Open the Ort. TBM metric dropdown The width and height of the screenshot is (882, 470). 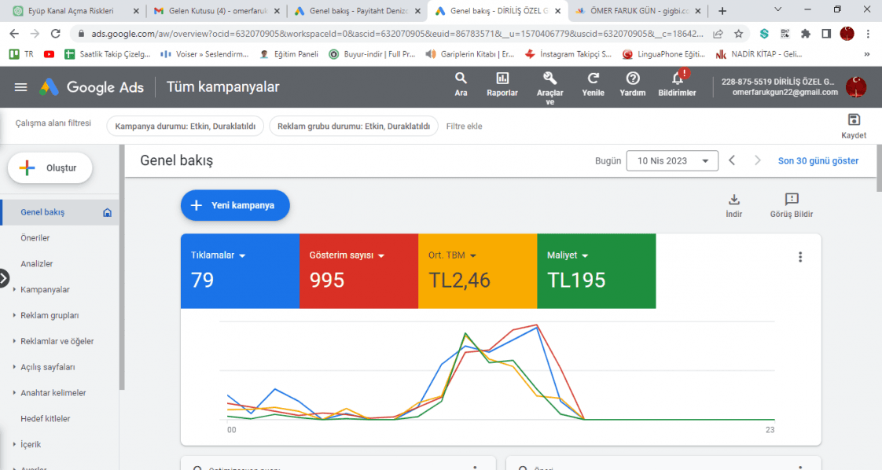click(x=452, y=255)
